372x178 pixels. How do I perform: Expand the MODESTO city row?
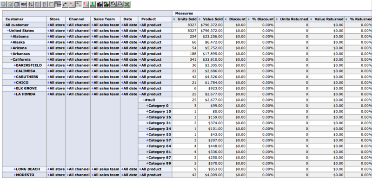[15, 175]
